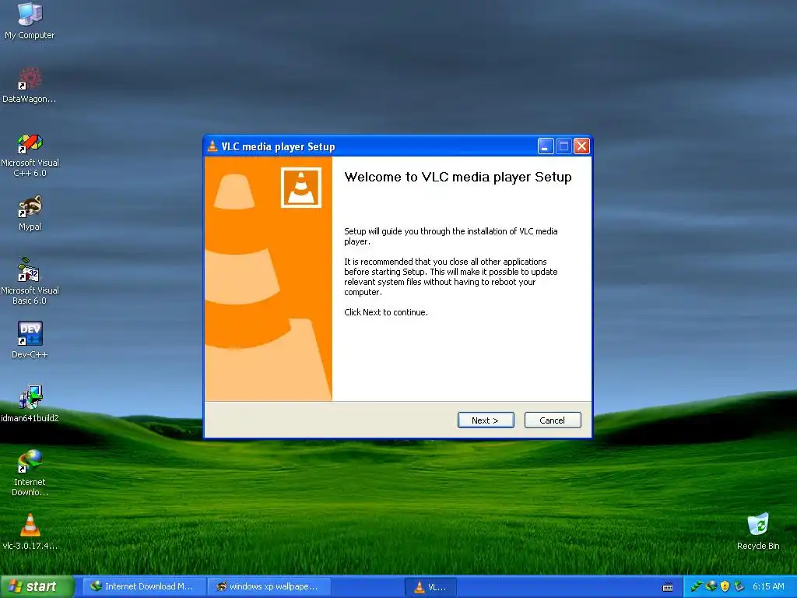The width and height of the screenshot is (797, 598).
Task: Select Internet Download Manager desktop shortcut
Action: pos(30,473)
